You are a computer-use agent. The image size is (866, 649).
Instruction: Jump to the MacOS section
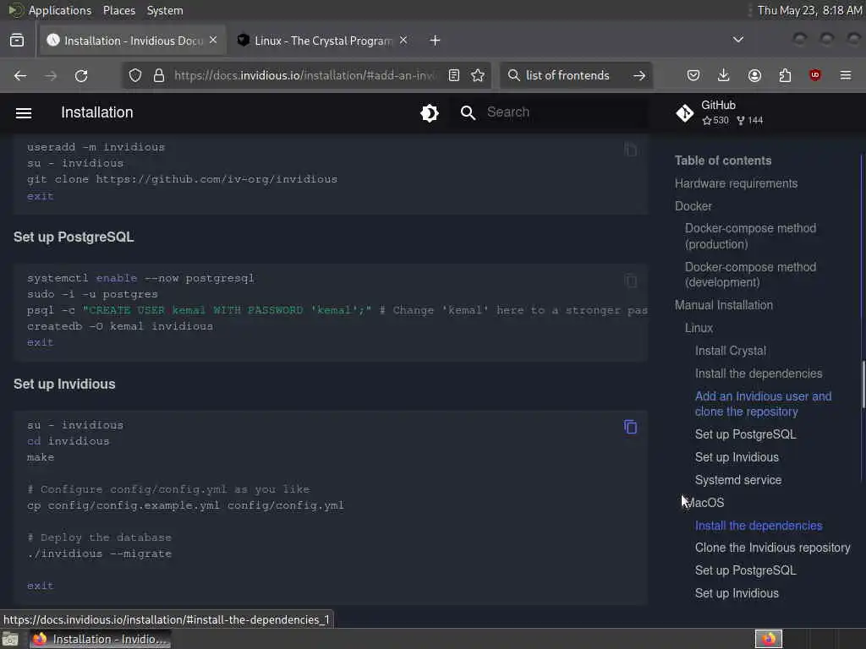pyautogui.click(x=704, y=503)
